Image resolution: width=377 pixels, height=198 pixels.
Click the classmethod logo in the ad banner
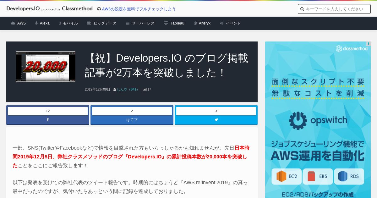point(352,49)
